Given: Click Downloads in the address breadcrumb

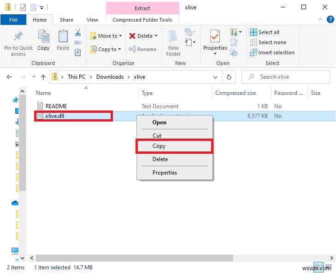Looking at the screenshot, I should (x=110, y=77).
